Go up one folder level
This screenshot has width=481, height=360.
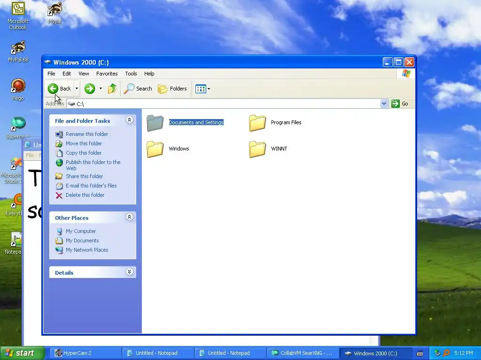click(112, 89)
